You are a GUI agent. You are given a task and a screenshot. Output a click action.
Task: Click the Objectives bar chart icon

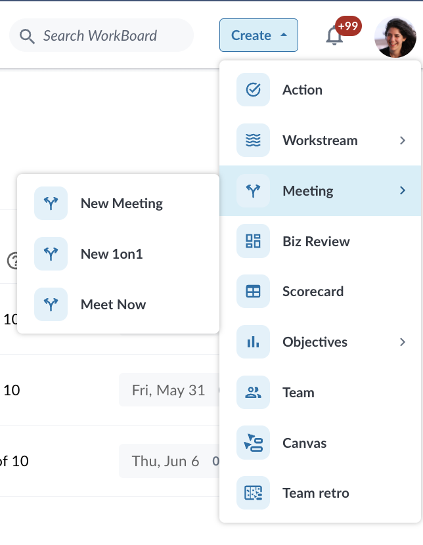tap(253, 342)
